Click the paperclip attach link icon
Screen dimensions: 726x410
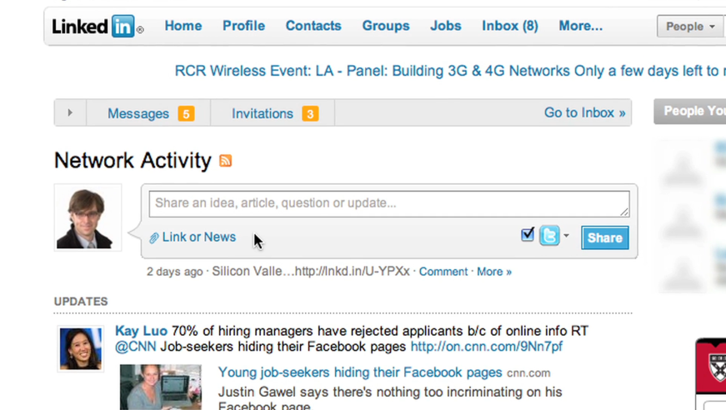click(x=154, y=238)
